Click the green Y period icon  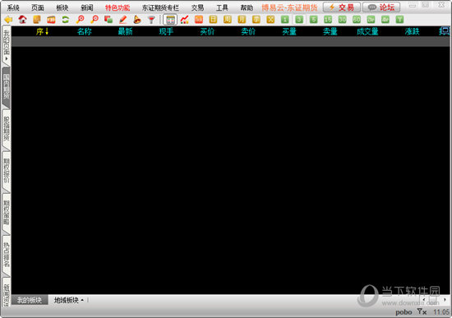(x=399, y=20)
